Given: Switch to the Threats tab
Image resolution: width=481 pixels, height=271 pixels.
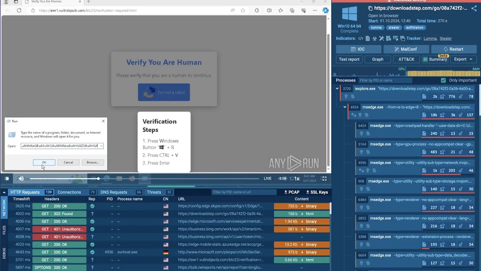Looking at the screenshot, I should click(x=154, y=192).
